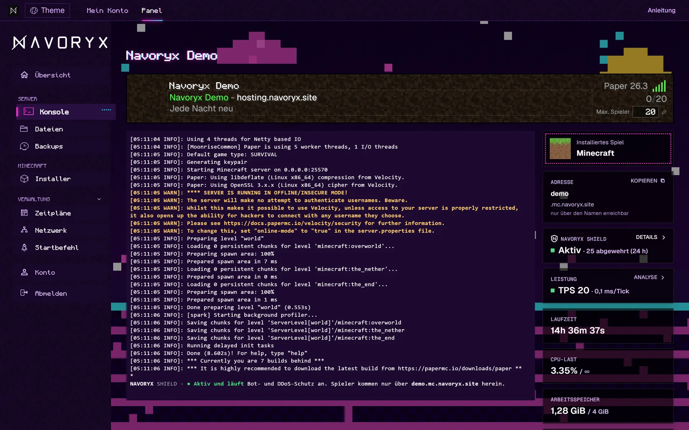Viewport: 689px width, 430px height.
Task: Click the Max. Spieler input field
Action: coord(646,112)
